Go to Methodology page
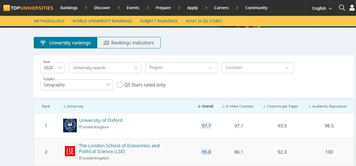 click(x=49, y=21)
